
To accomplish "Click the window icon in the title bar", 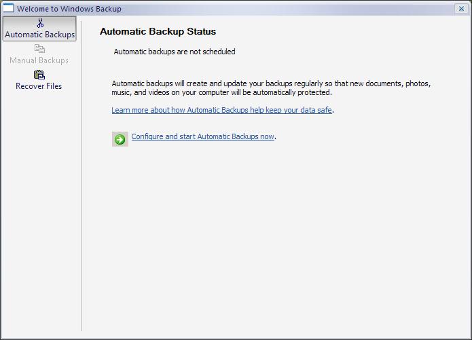I will 8,8.
